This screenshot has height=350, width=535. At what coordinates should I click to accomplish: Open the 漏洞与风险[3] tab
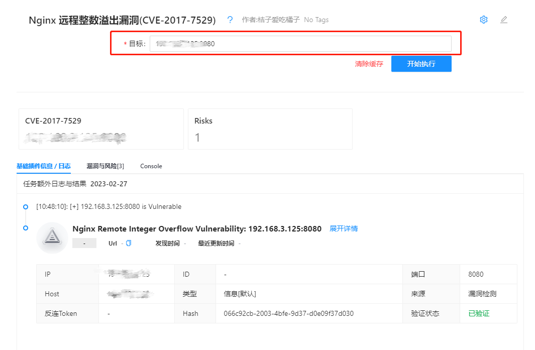pyautogui.click(x=105, y=166)
